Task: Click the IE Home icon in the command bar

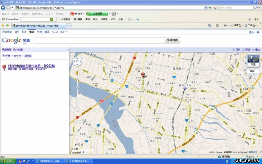Action: [x=210, y=25]
